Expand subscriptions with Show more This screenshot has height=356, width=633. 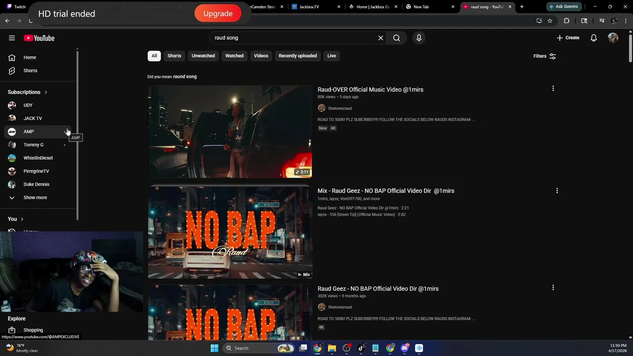click(x=39, y=198)
